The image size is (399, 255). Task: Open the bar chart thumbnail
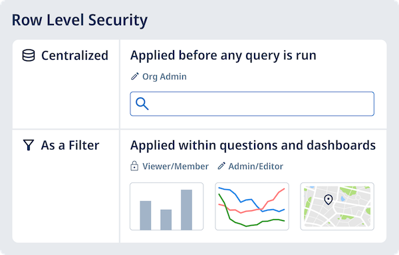point(167,206)
